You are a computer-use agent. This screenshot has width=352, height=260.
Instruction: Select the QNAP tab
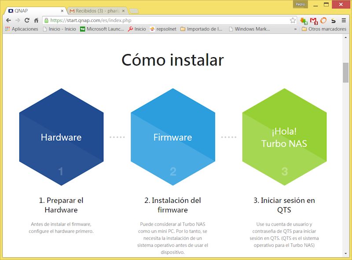tap(35, 11)
